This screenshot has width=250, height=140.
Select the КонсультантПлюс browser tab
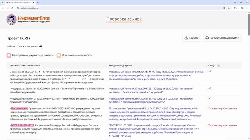(20, 3)
